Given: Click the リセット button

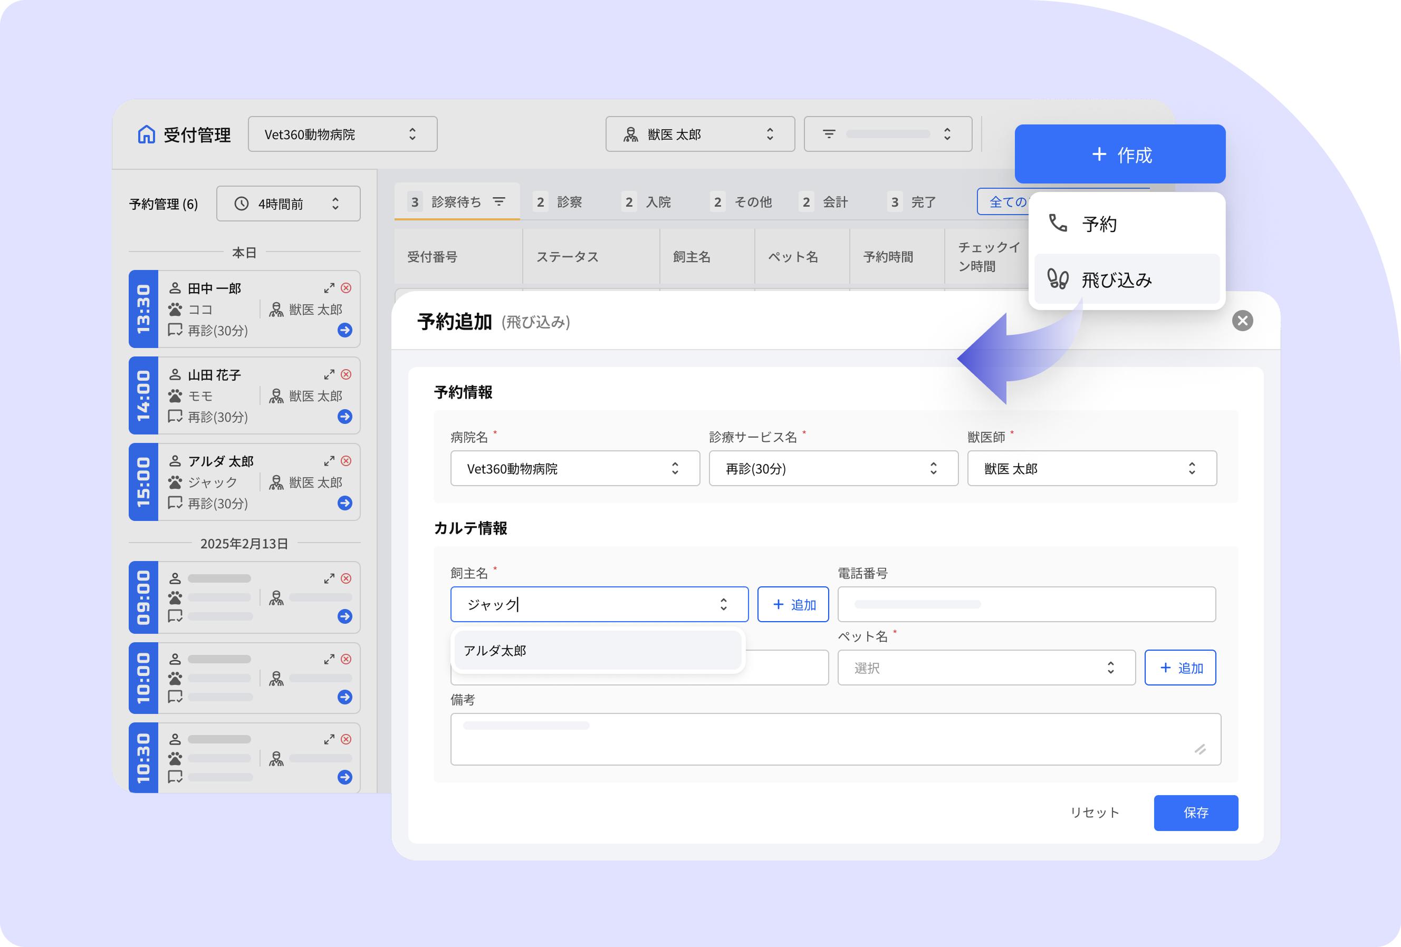Looking at the screenshot, I should coord(1094,813).
